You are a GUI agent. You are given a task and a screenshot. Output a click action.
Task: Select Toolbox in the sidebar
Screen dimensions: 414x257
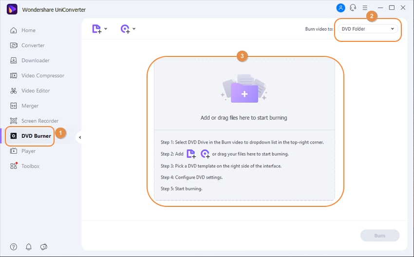pos(30,166)
